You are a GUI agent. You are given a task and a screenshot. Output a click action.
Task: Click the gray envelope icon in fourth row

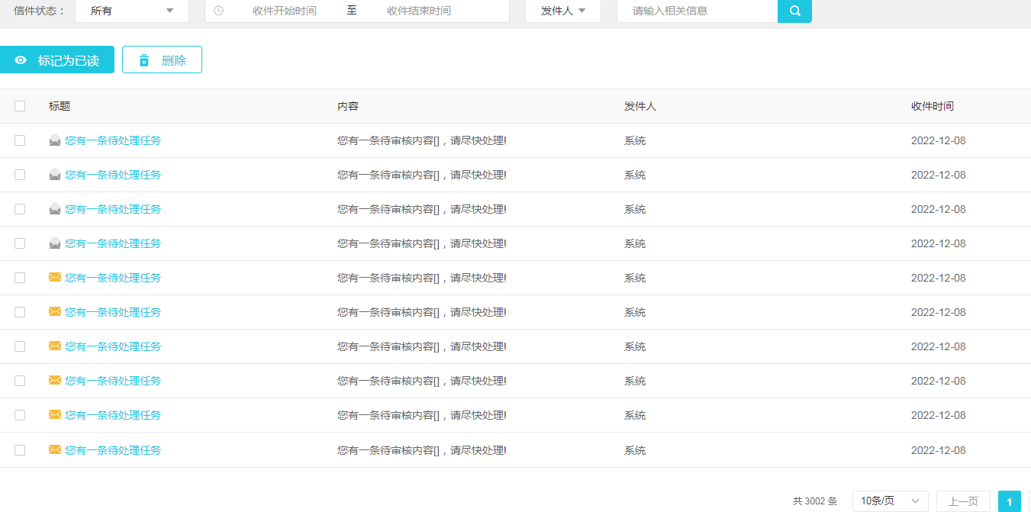coord(55,243)
